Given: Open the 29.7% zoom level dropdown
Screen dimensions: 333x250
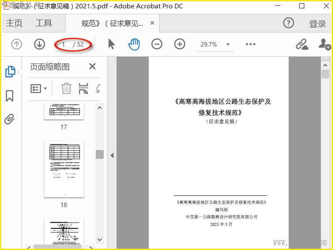Looking at the screenshot, I should [228, 45].
